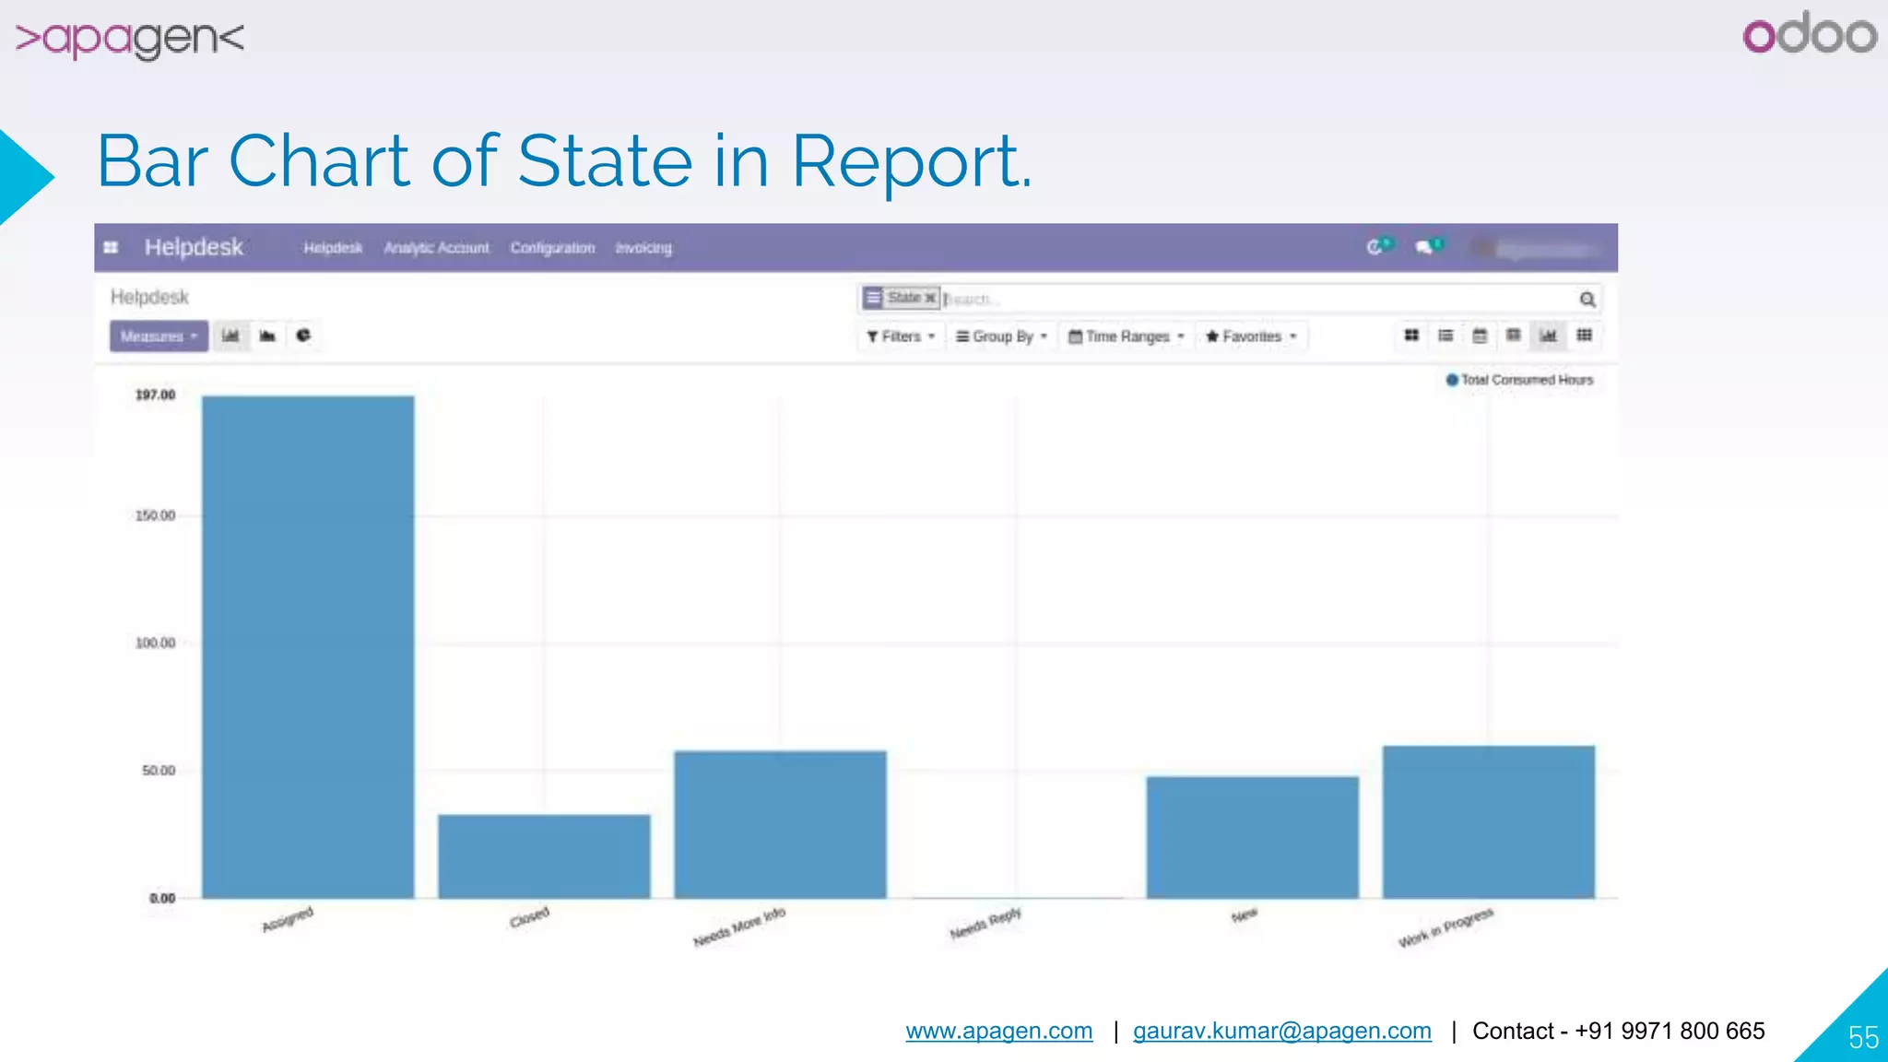The width and height of the screenshot is (1888, 1062).
Task: Click the 50.00 y-axis value
Action: point(159,770)
